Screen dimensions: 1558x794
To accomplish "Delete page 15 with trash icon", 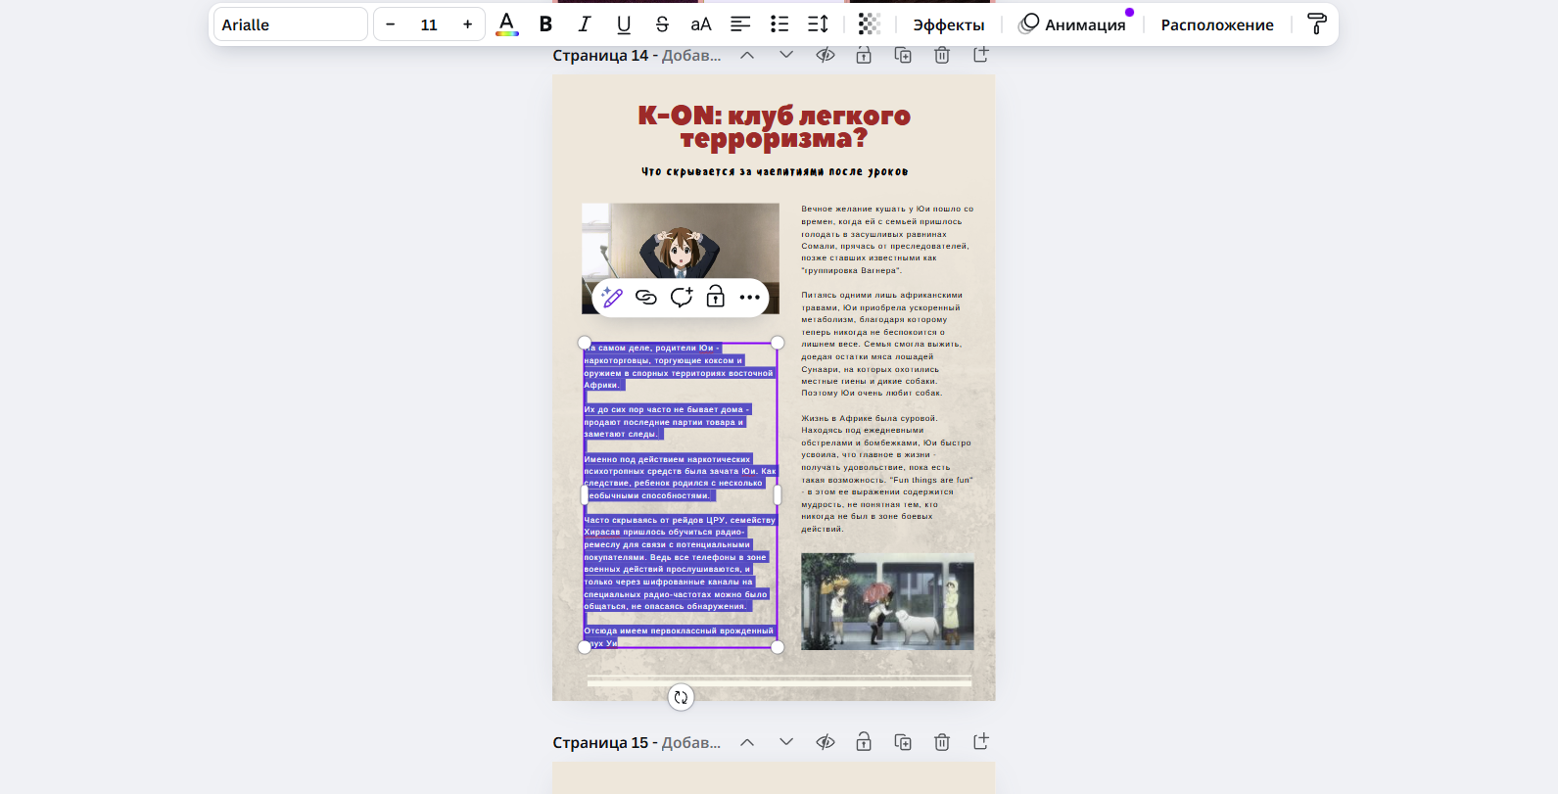I will pos(942,742).
